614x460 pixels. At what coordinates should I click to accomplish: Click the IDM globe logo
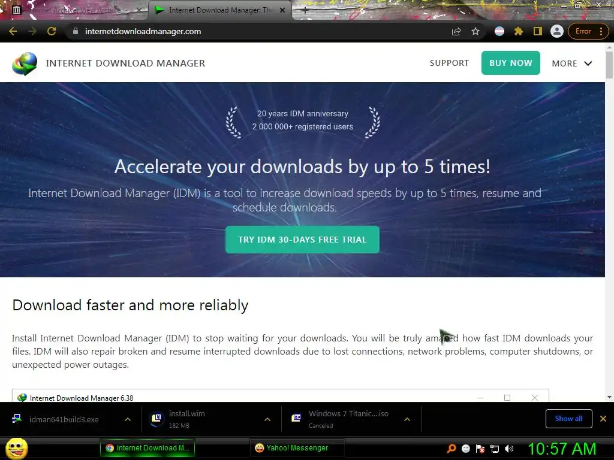[x=25, y=63]
